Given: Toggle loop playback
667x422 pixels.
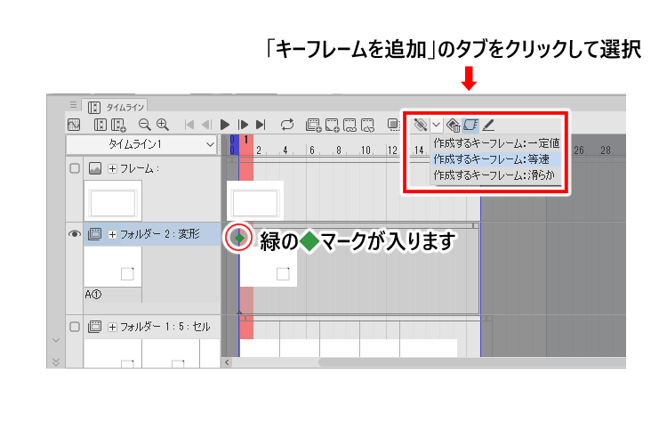Looking at the screenshot, I should click(x=286, y=126).
